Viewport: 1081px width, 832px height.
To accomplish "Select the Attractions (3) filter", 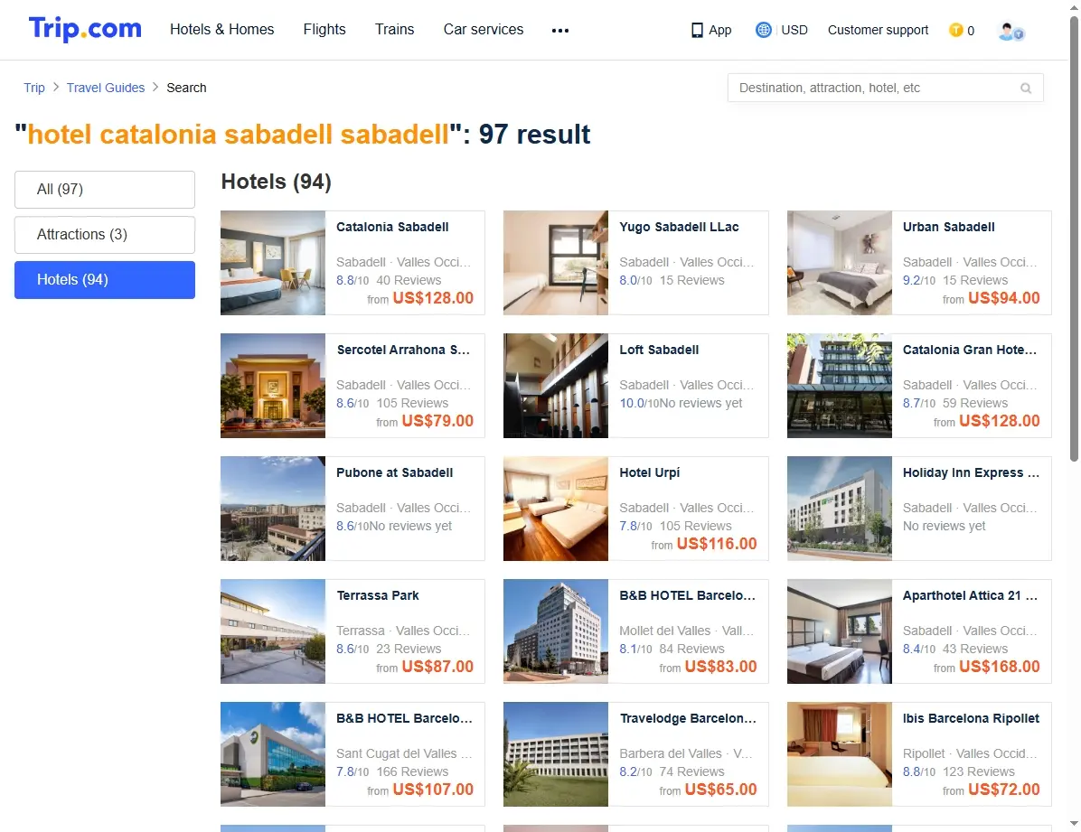I will (x=105, y=234).
